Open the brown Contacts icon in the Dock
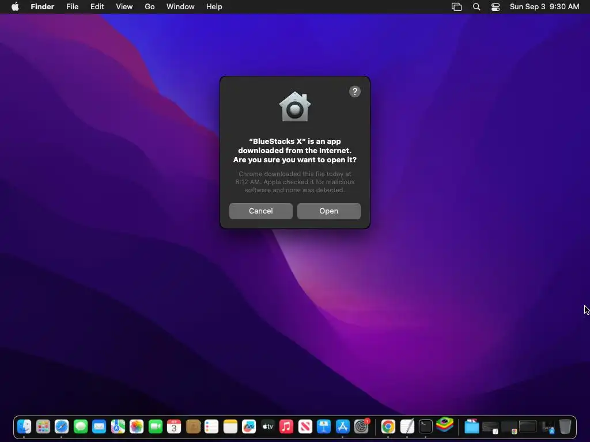The height and width of the screenshot is (442, 590). pos(193,426)
